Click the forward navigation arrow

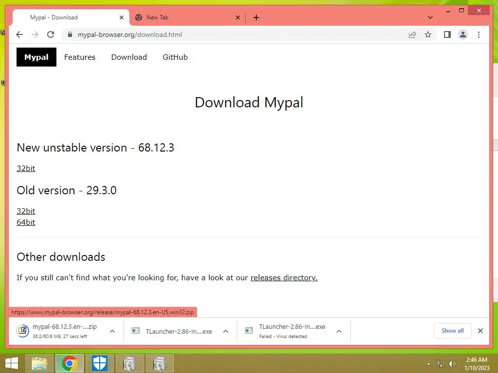point(35,34)
